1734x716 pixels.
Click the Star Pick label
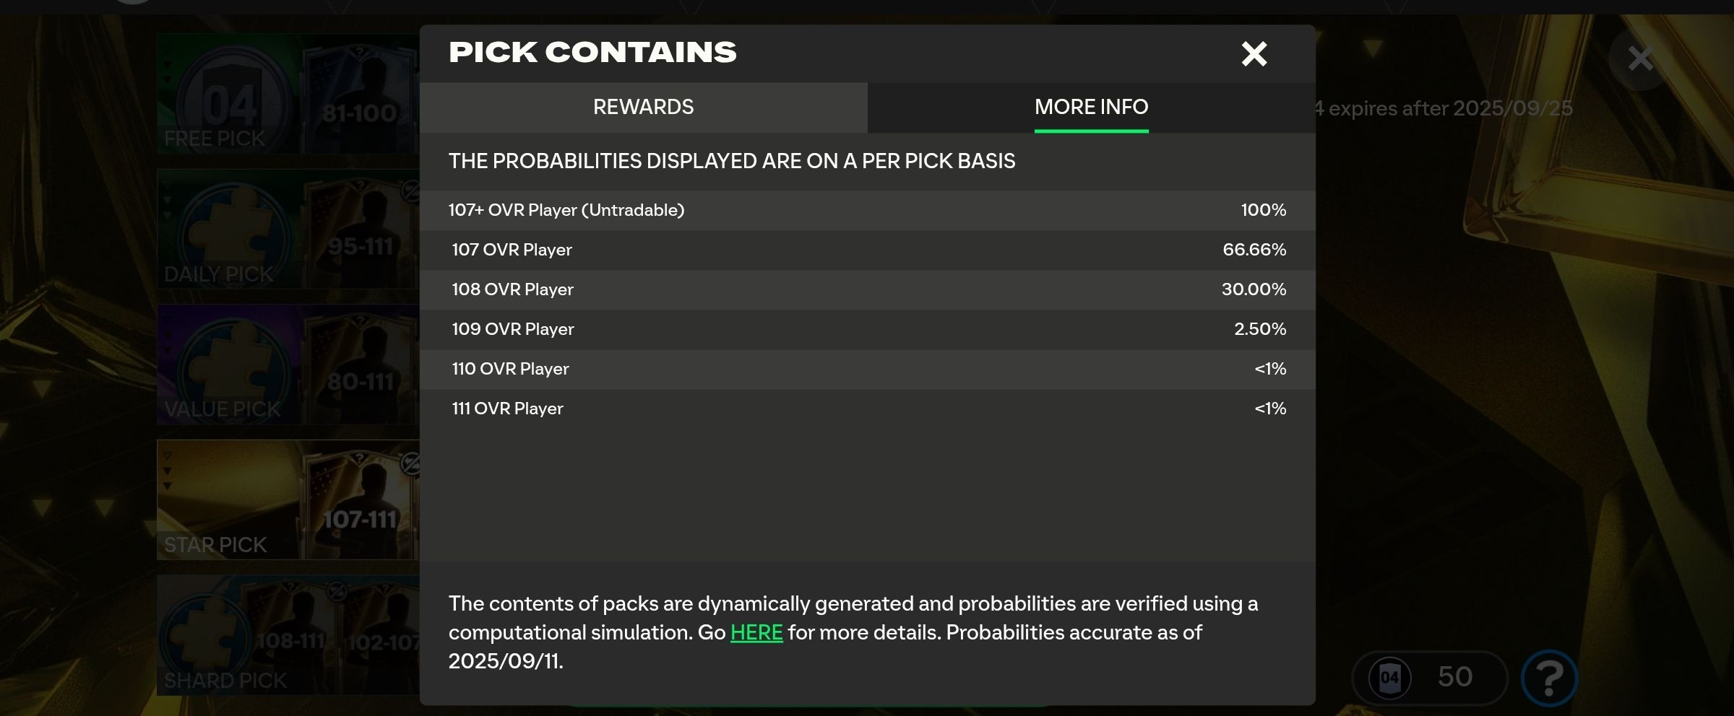[215, 545]
